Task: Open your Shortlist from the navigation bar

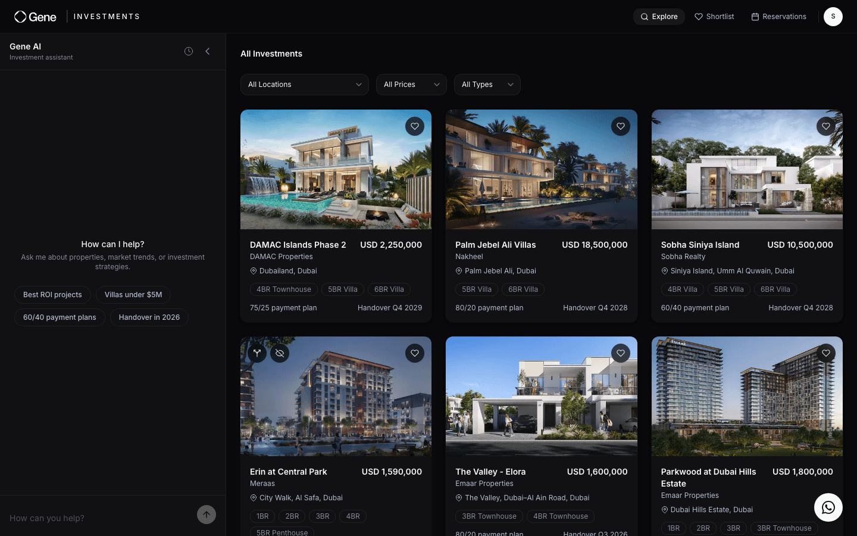Action: click(x=714, y=17)
